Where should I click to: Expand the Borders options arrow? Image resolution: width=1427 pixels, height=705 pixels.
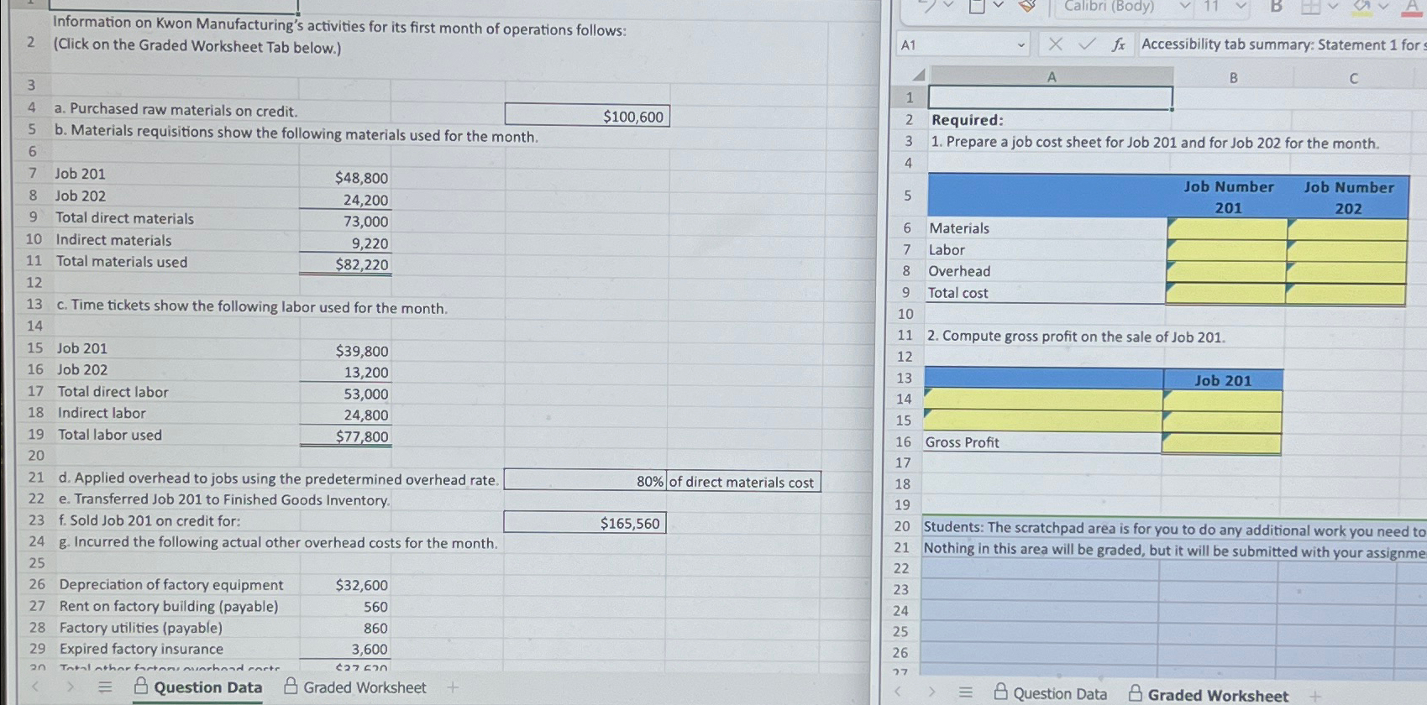click(x=1333, y=7)
